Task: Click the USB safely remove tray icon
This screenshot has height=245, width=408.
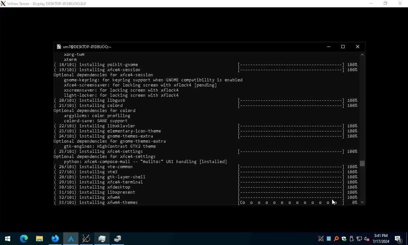Action: [352, 239]
